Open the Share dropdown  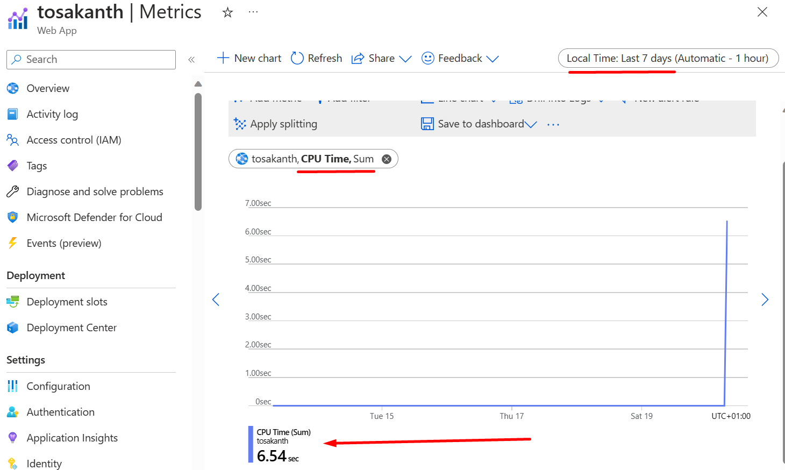coord(382,58)
